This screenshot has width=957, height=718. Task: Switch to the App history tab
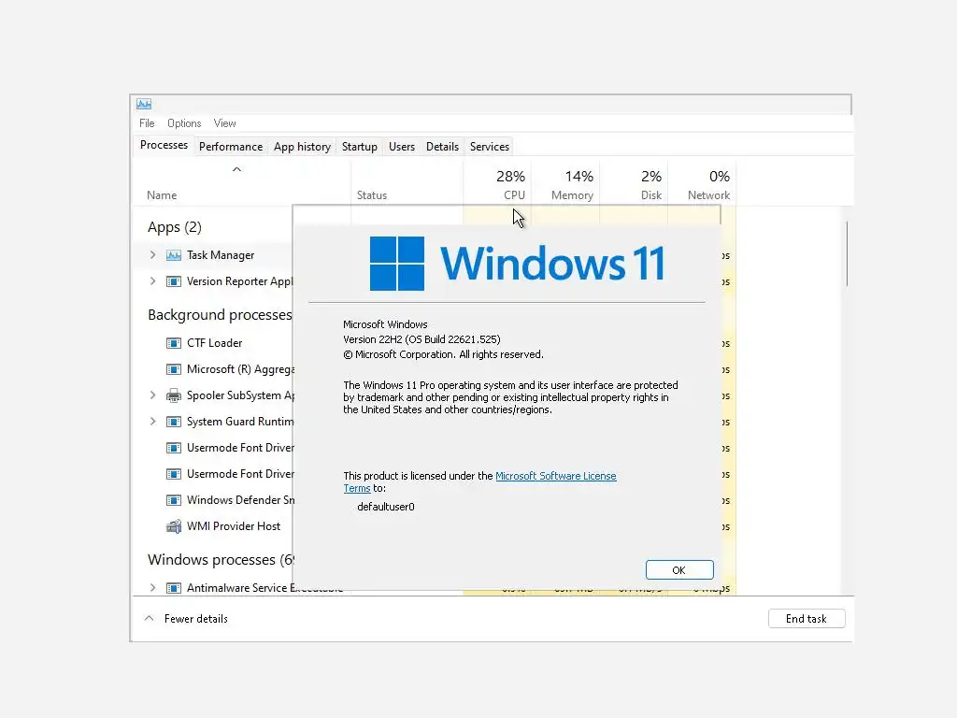tap(302, 147)
